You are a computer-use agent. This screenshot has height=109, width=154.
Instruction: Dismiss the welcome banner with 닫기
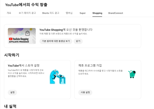(x=78, y=41)
